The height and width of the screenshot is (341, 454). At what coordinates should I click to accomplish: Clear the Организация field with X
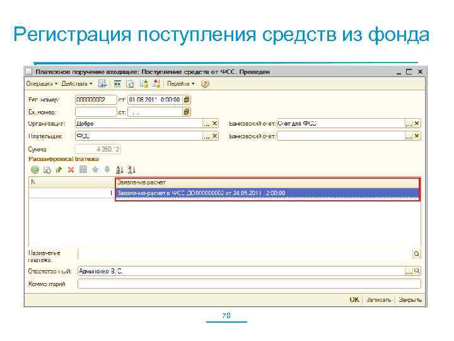214,124
